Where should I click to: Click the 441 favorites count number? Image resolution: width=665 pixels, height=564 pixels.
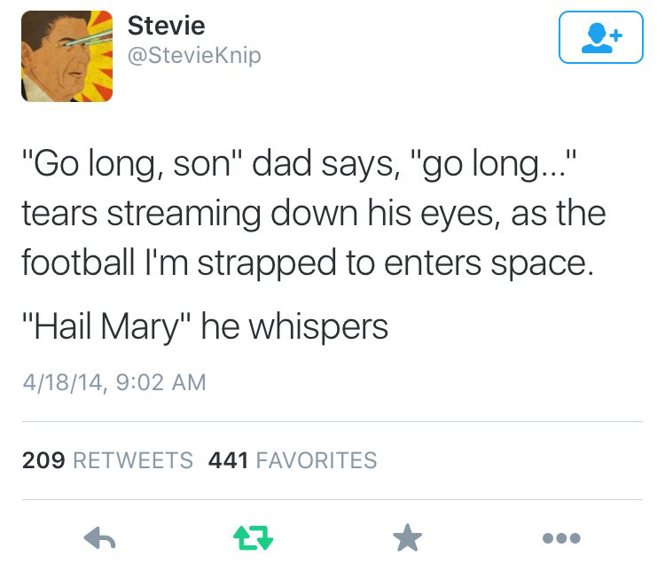point(227,460)
